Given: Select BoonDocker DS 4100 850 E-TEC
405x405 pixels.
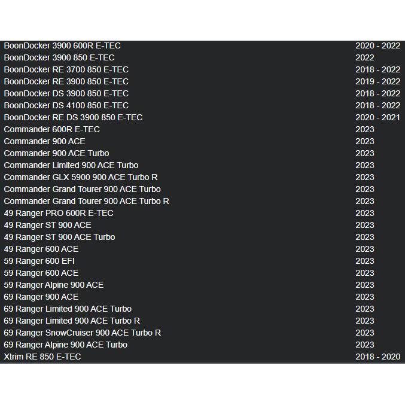Looking at the screenshot, I should click(x=66, y=105).
